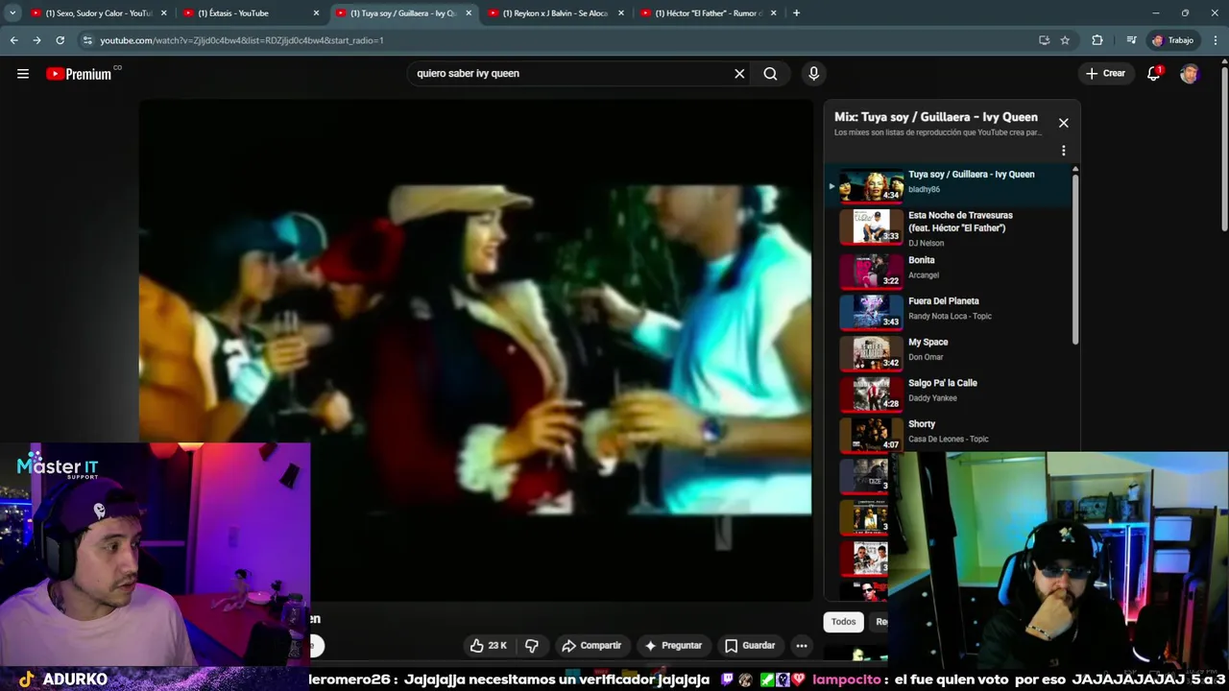The height and width of the screenshot is (691, 1229).
Task: Clear the search box text
Action: pos(739,74)
